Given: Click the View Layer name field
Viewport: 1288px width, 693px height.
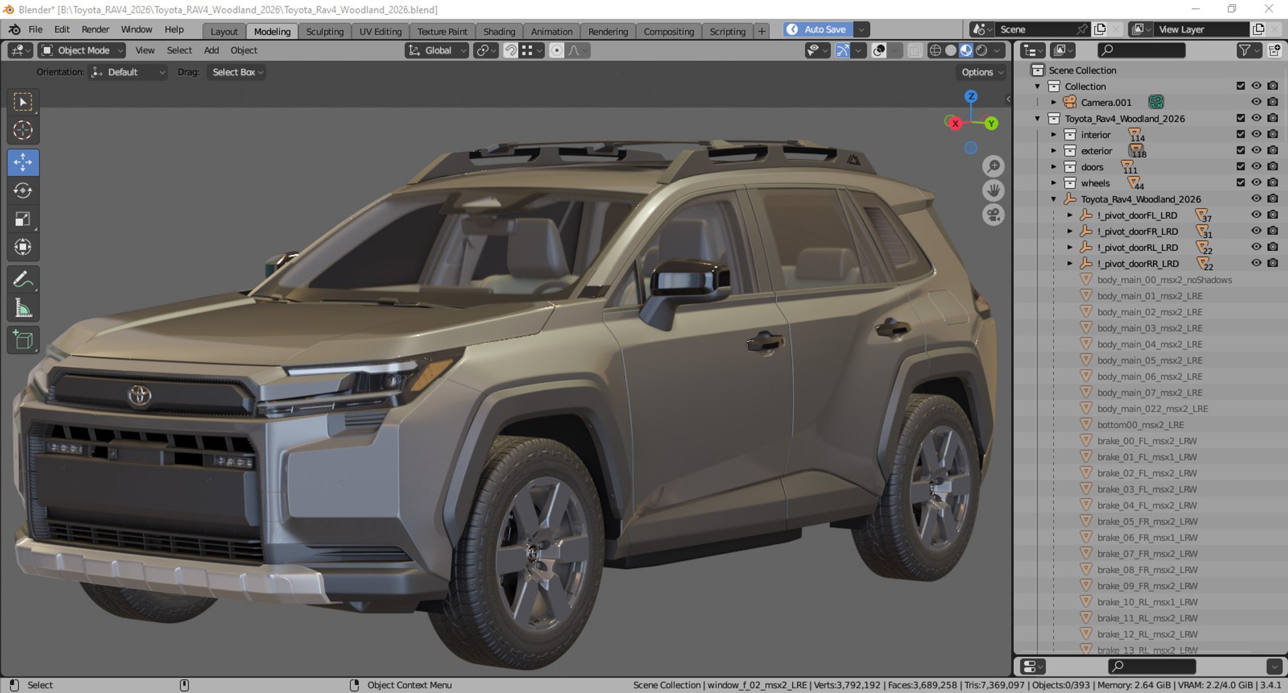Looking at the screenshot, I should (x=1201, y=30).
